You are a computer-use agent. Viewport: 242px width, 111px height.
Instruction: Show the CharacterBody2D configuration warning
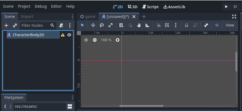[x=63, y=35]
